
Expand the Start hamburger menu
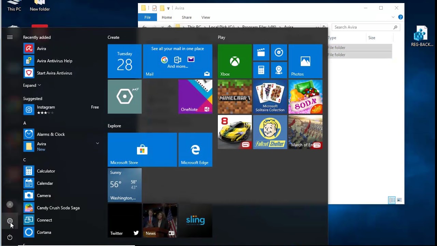click(10, 37)
